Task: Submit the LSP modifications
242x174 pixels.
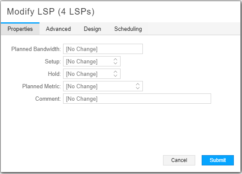Action: click(218, 160)
